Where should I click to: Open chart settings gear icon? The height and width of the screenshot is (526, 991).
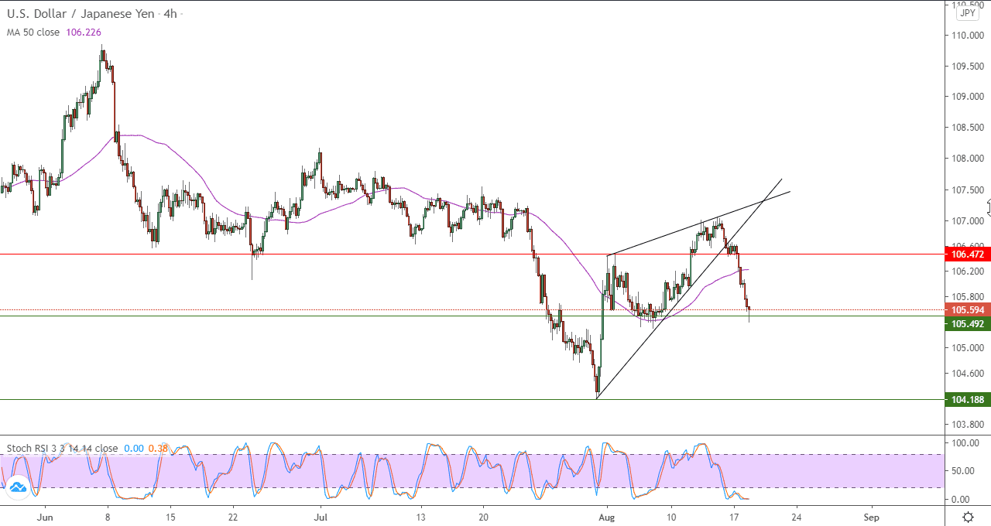968,516
